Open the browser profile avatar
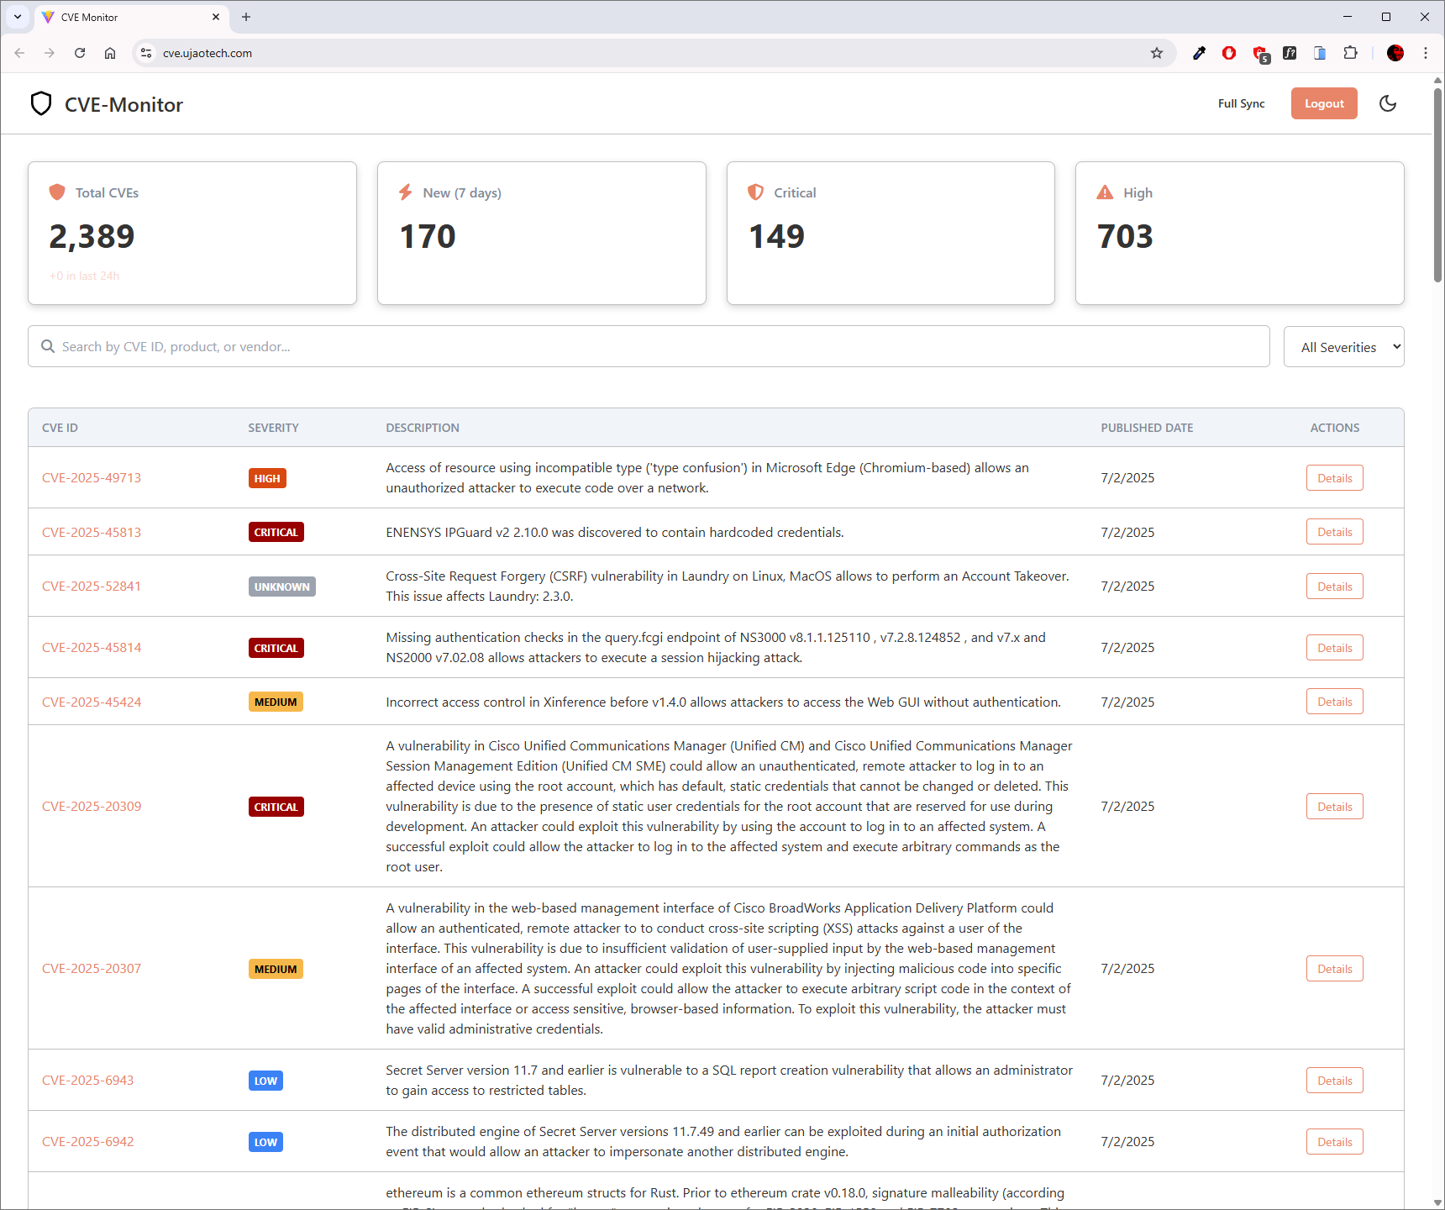The image size is (1445, 1210). (x=1395, y=53)
